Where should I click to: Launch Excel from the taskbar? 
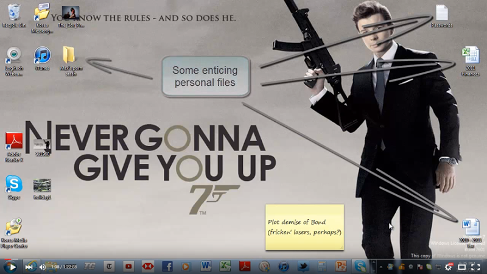pyautogui.click(x=225, y=266)
